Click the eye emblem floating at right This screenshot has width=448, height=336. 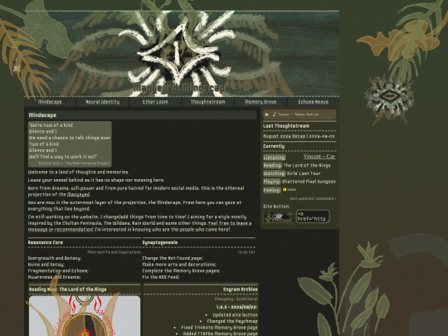(x=389, y=97)
